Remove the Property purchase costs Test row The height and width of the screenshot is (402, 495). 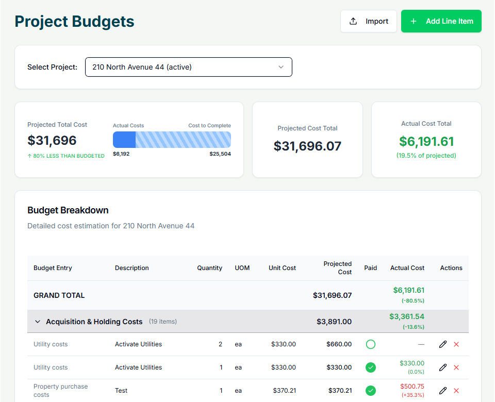click(x=456, y=391)
